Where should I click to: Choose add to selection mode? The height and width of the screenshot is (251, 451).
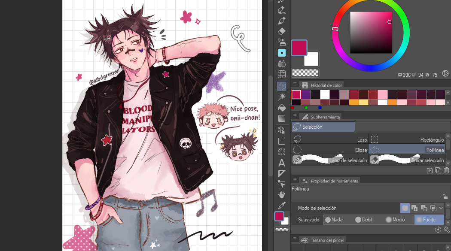pyautogui.click(x=414, y=208)
